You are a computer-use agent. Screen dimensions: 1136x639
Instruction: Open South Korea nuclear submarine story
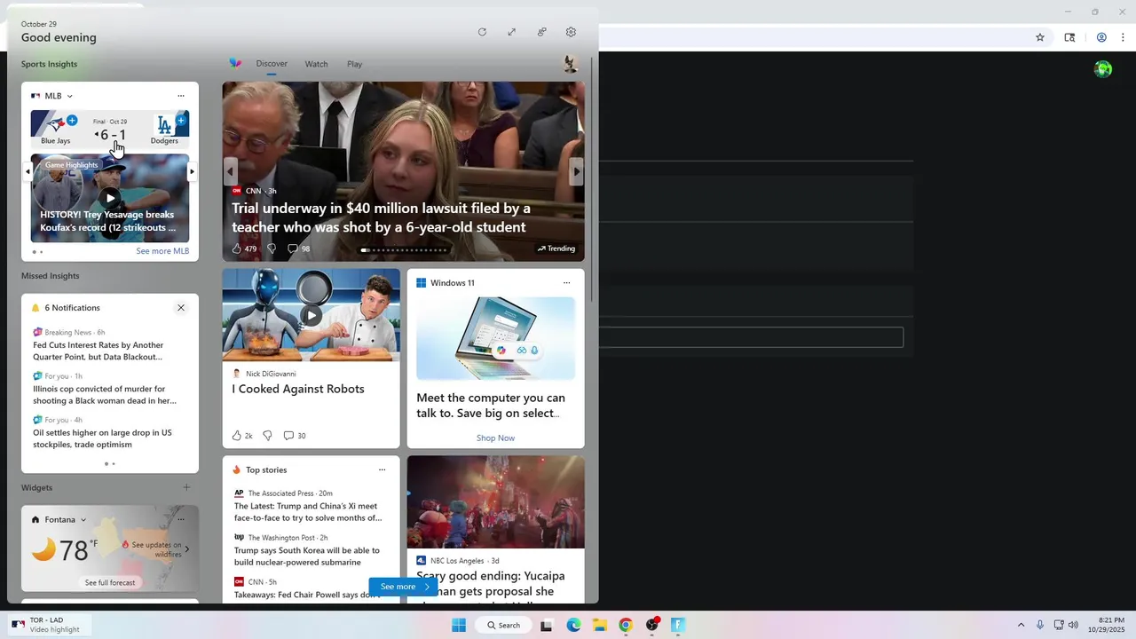[307, 556]
